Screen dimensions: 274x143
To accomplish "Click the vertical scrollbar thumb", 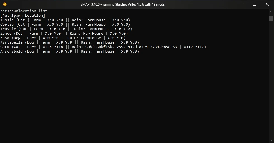I will (271, 18).
